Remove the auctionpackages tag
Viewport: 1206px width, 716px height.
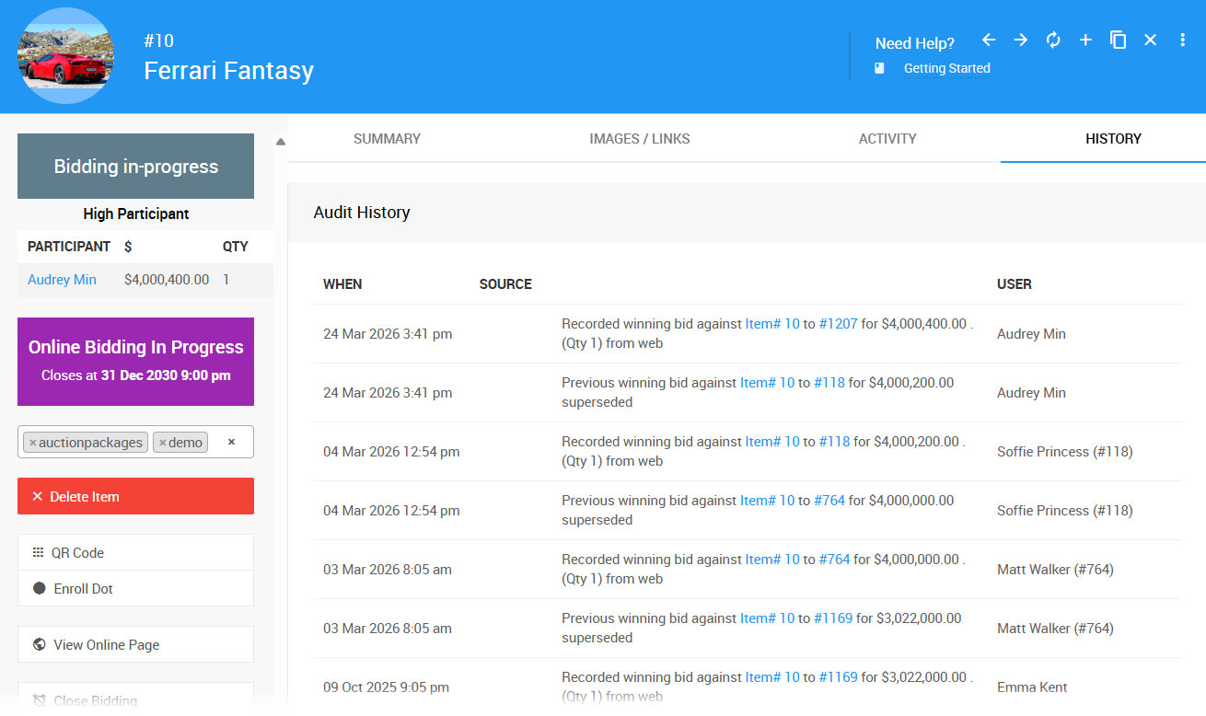tap(33, 443)
